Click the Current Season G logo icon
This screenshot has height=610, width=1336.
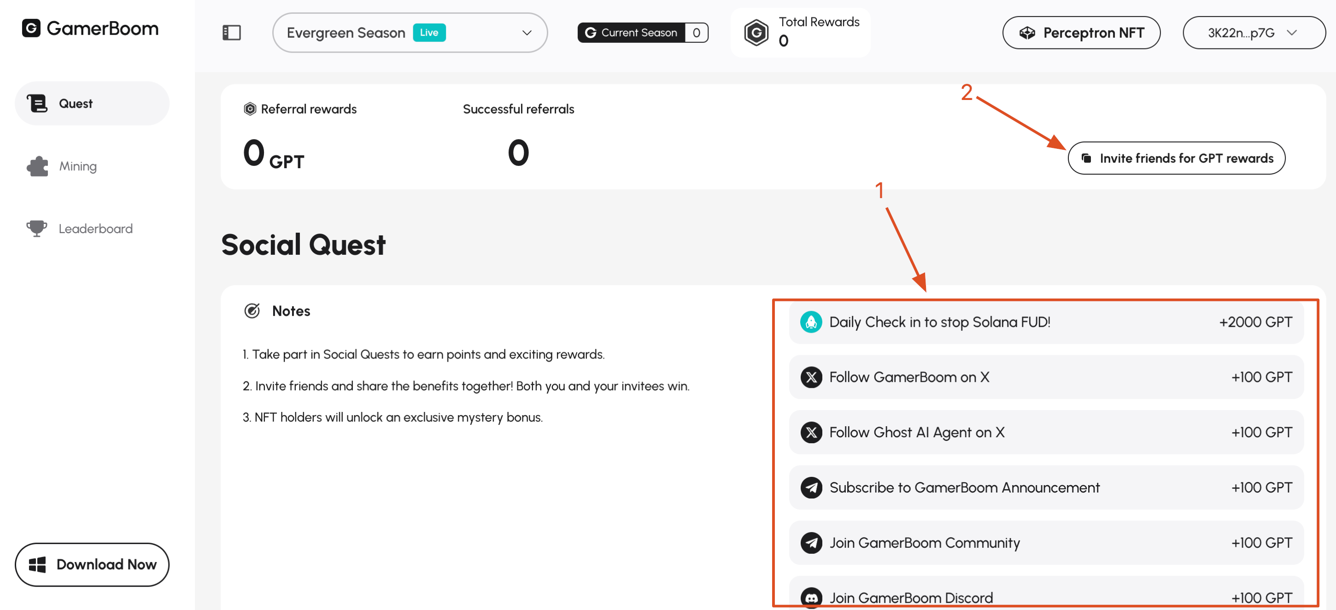590,33
